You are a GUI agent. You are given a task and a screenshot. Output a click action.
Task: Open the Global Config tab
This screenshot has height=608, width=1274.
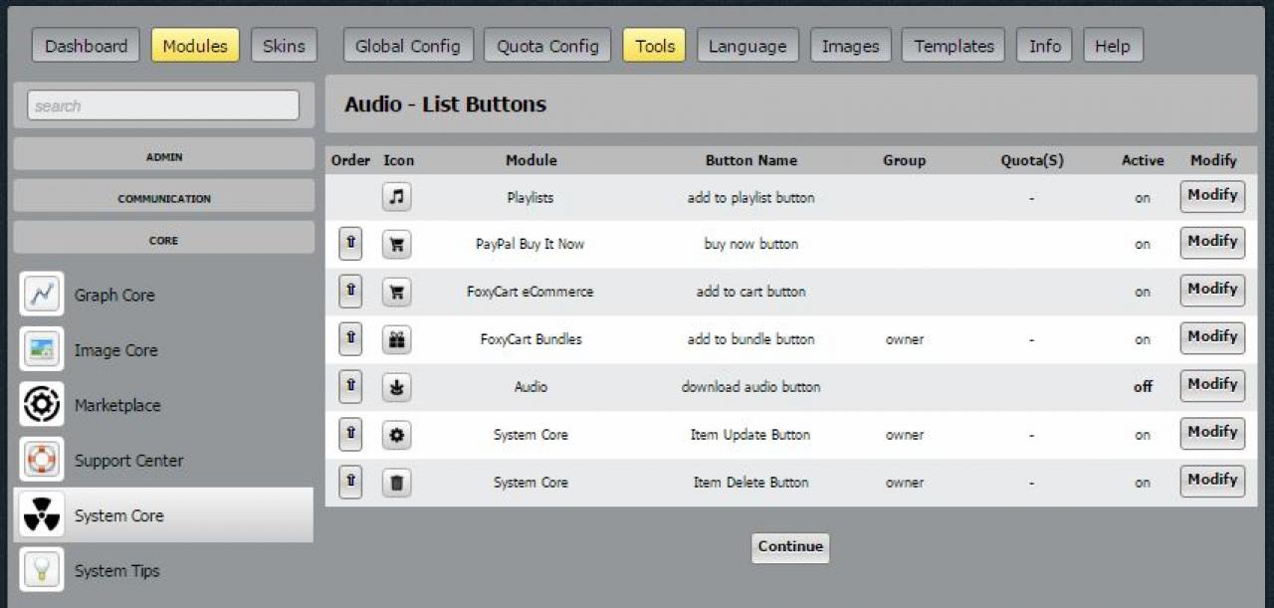[407, 46]
